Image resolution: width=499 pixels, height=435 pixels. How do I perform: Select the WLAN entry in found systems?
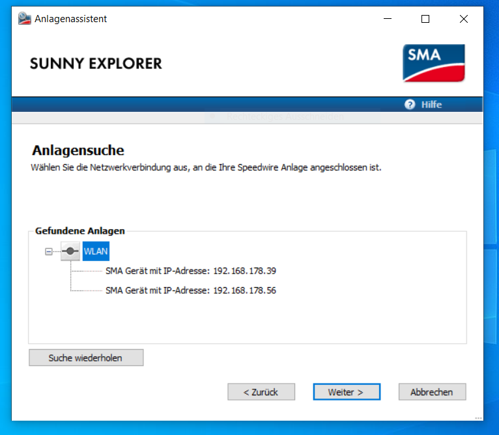[x=96, y=251]
